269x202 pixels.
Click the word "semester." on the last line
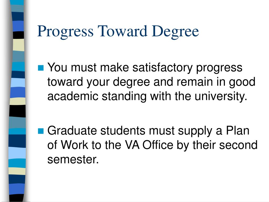(x=73, y=159)
